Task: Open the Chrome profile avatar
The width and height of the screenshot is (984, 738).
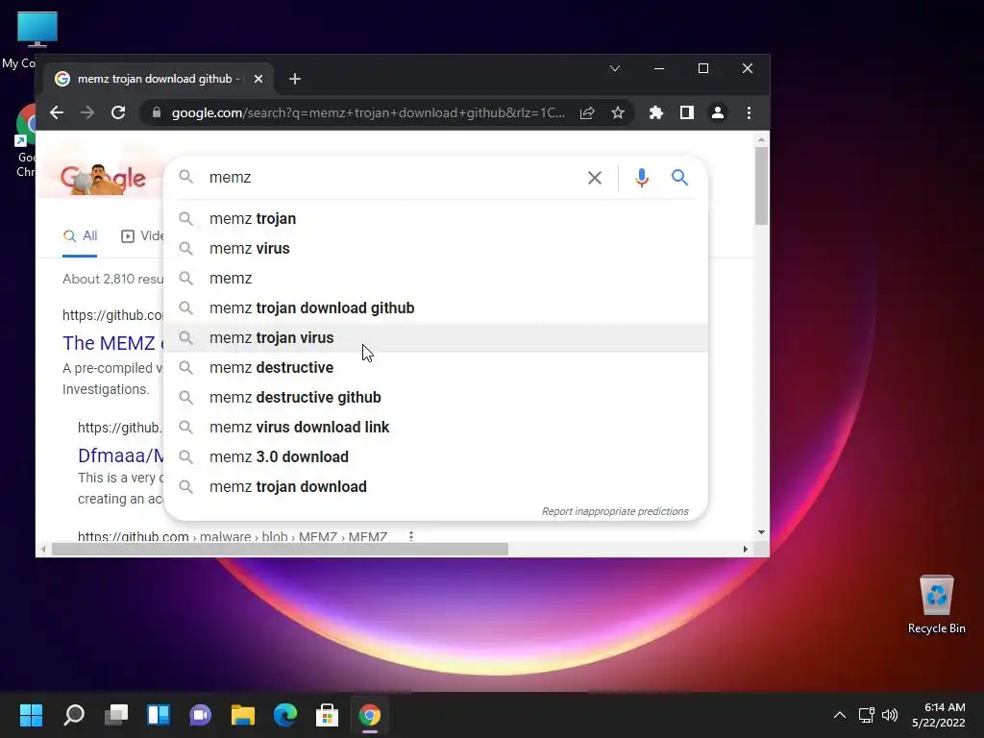Action: tap(717, 113)
